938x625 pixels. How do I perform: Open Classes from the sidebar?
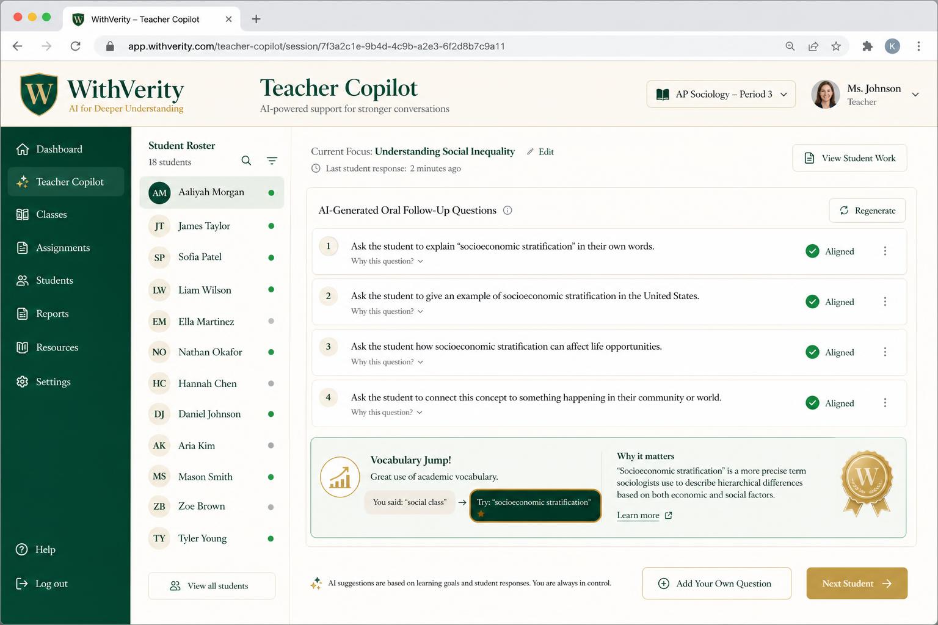coord(66,214)
